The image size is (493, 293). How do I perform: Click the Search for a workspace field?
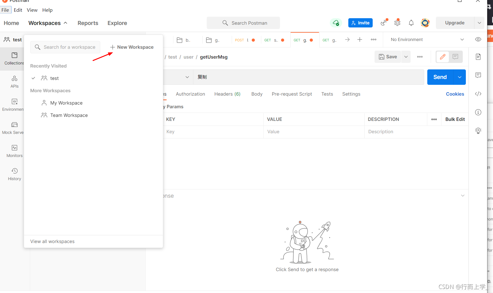pos(65,47)
